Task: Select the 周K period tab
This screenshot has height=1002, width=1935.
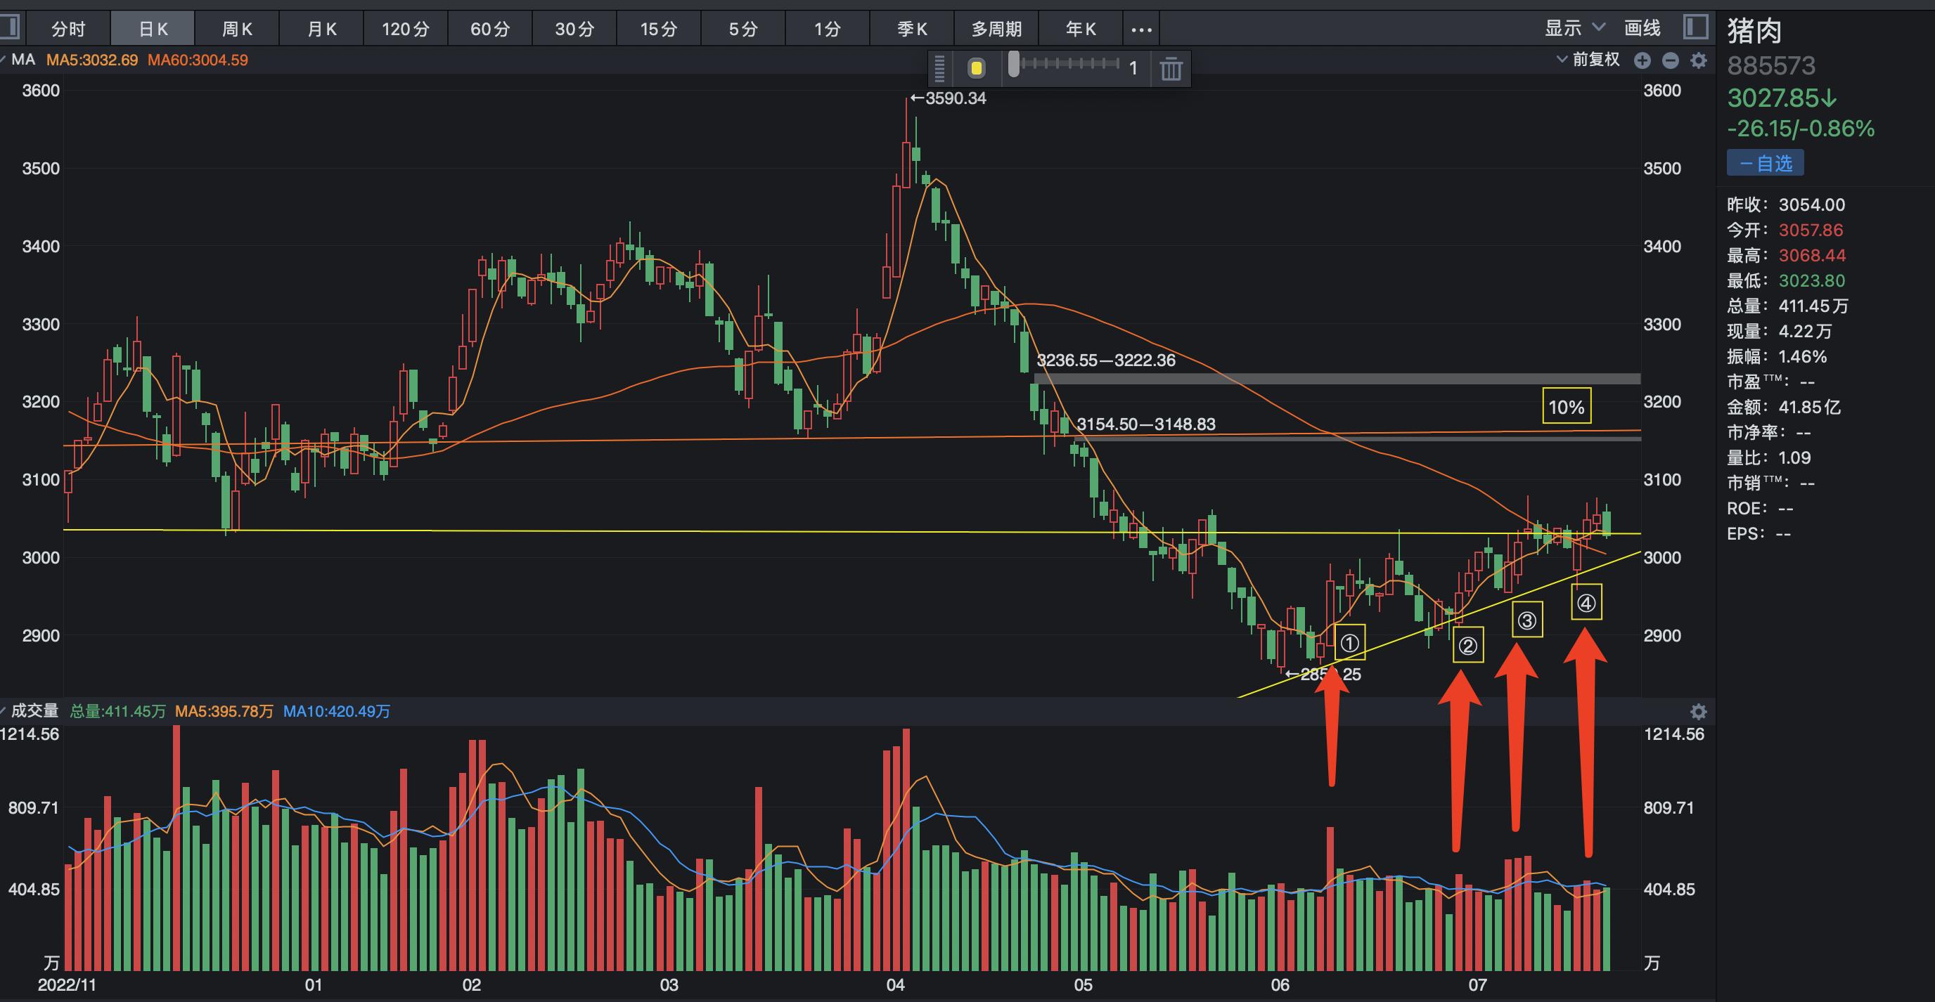Action: [237, 30]
